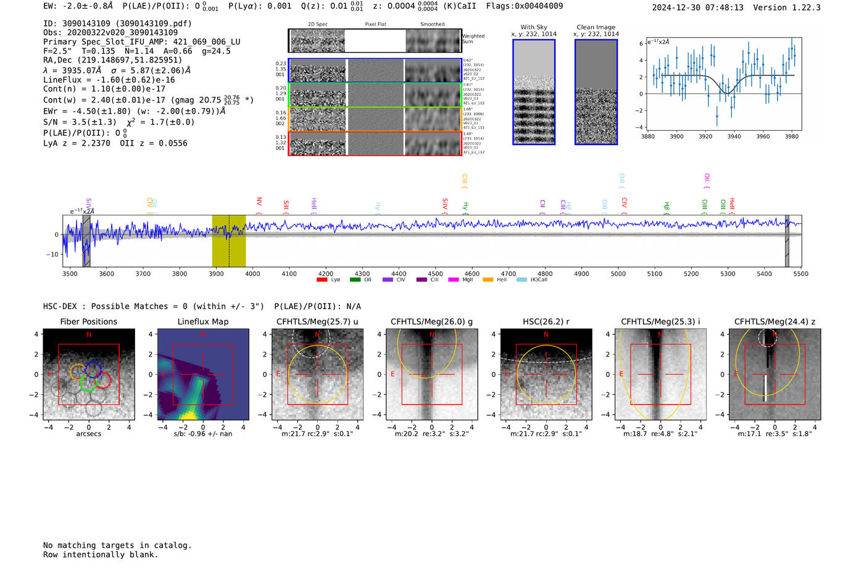Image resolution: width=864 pixels, height=588 pixels.
Task: Open the CFHTLS/Meg(26.0) g image
Action: click(431, 374)
